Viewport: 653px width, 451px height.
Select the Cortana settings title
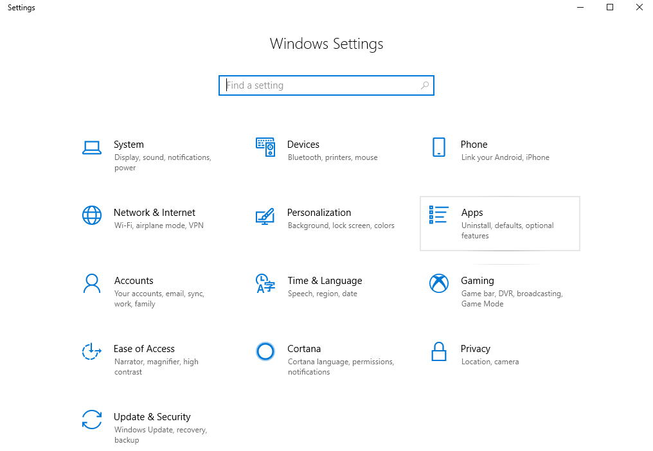304,349
